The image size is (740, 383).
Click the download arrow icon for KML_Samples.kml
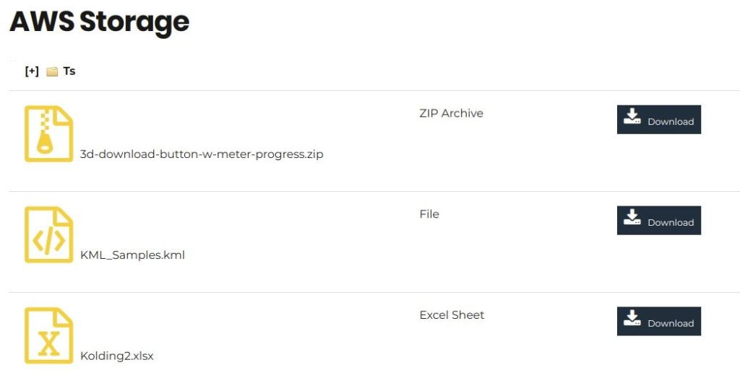pos(632,217)
